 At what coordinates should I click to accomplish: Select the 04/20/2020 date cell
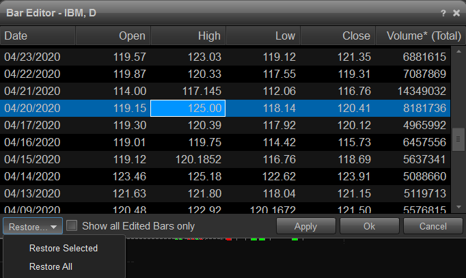click(x=32, y=108)
